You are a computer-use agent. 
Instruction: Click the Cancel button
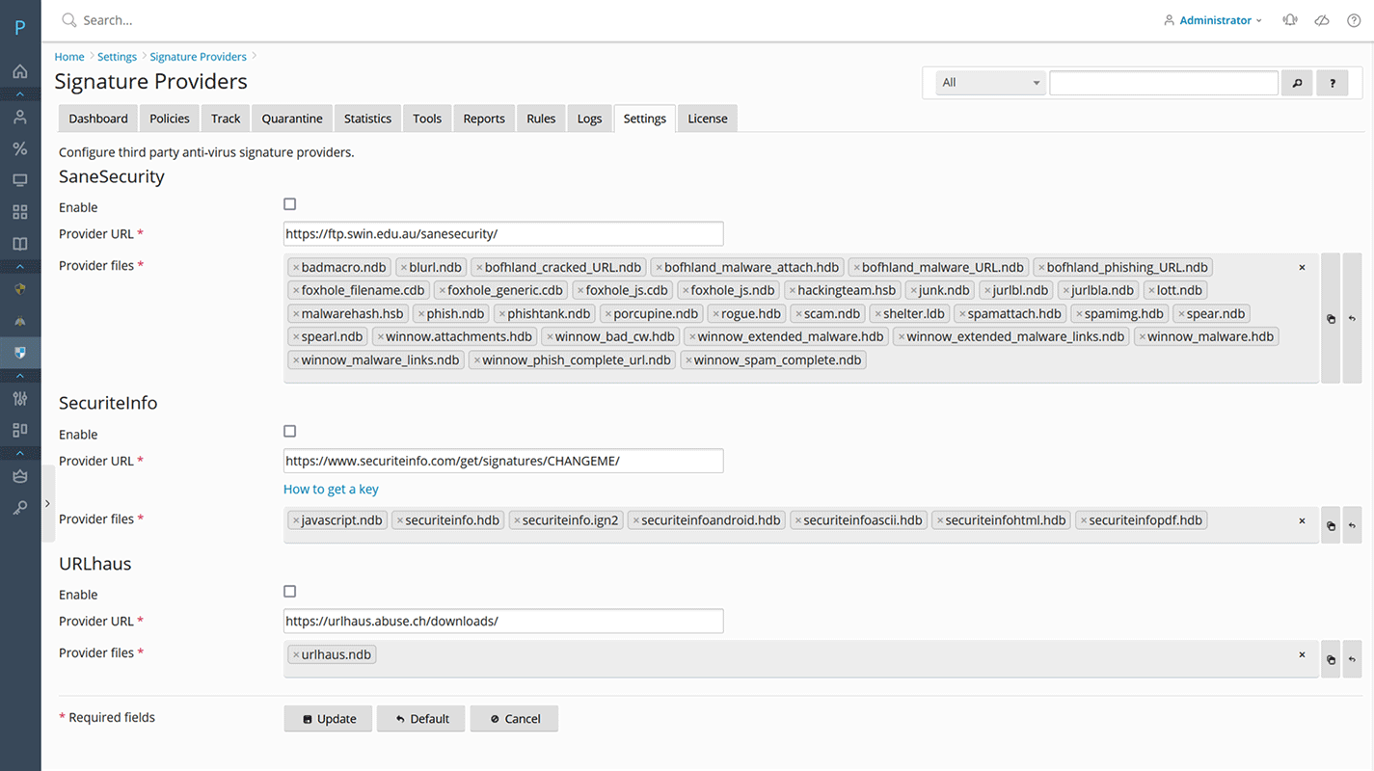[x=514, y=719]
